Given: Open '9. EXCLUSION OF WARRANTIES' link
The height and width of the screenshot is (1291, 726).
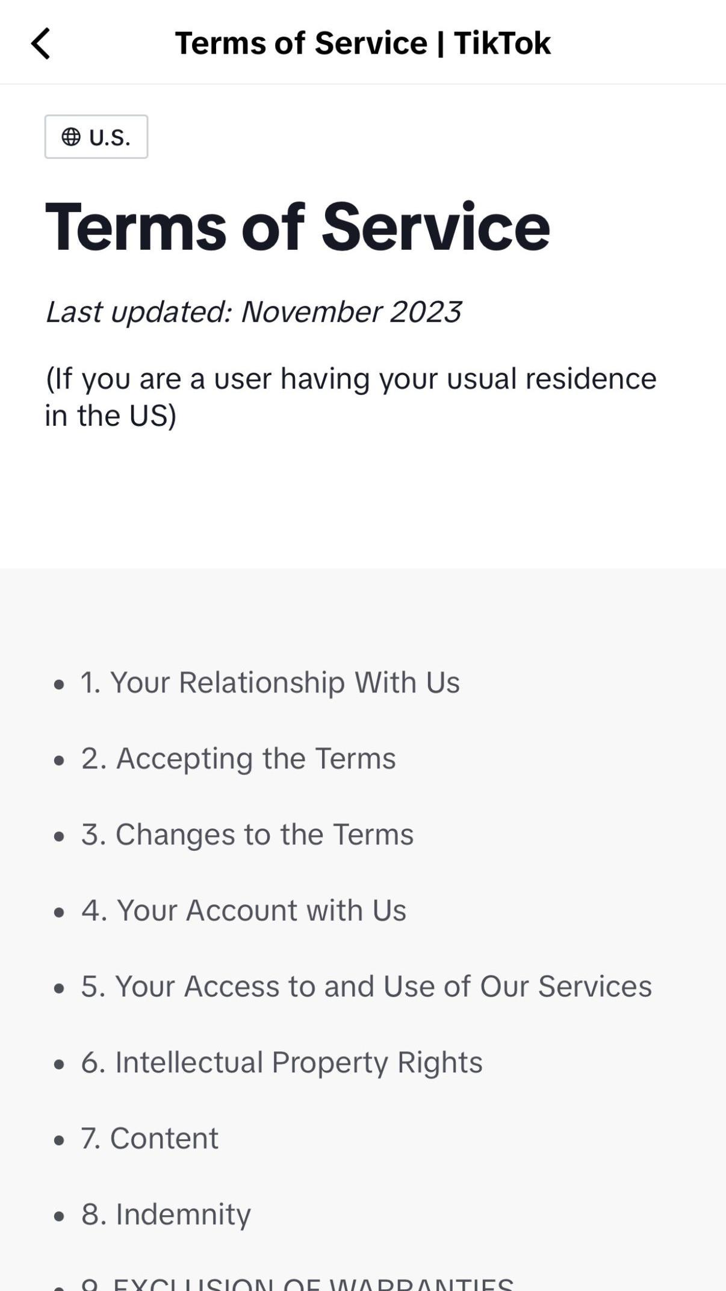Looking at the screenshot, I should pos(297,1283).
